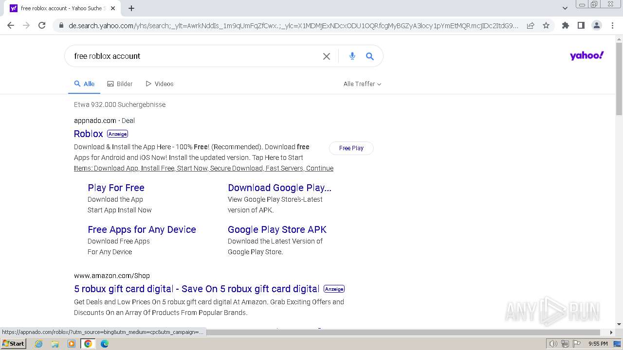Share this page icon in address bar

(531, 26)
